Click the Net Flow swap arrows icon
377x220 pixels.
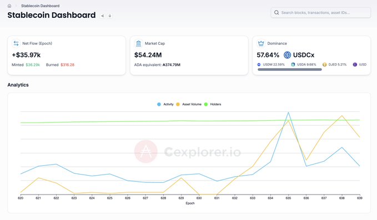point(16,43)
